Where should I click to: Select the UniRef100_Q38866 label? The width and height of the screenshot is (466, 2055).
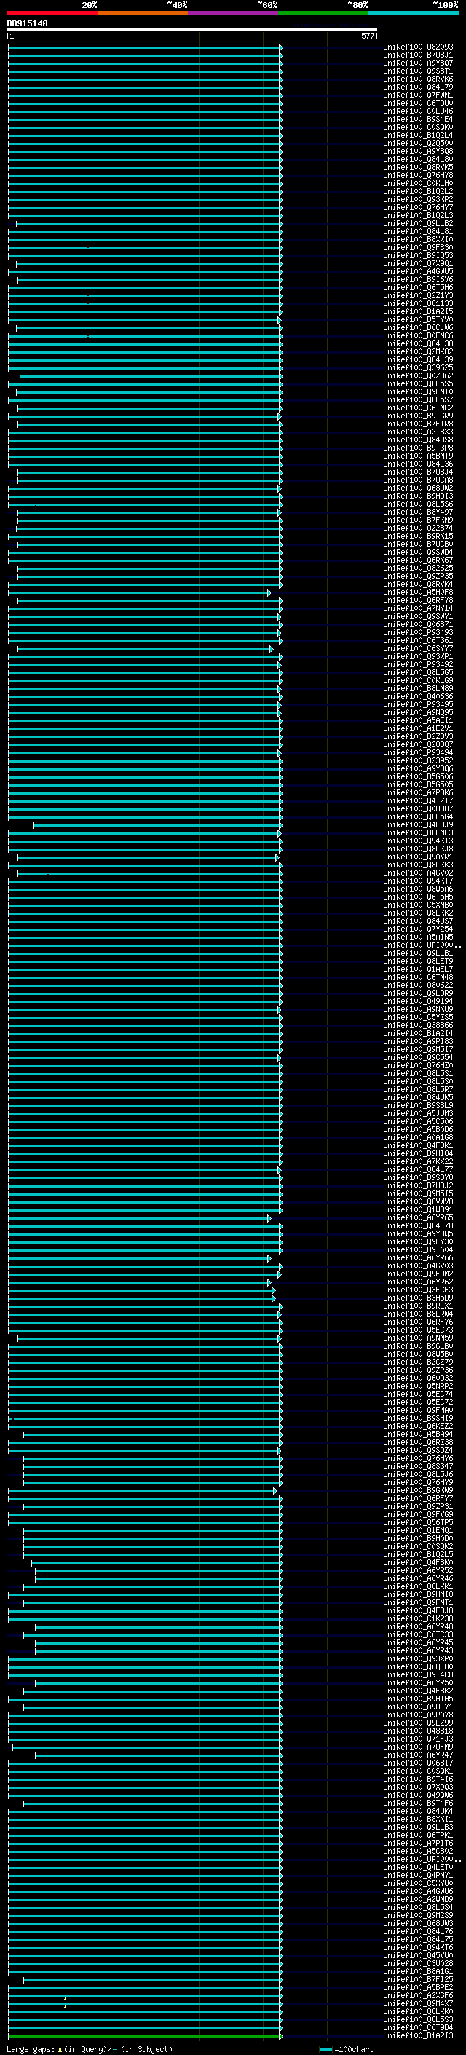pos(417,1025)
